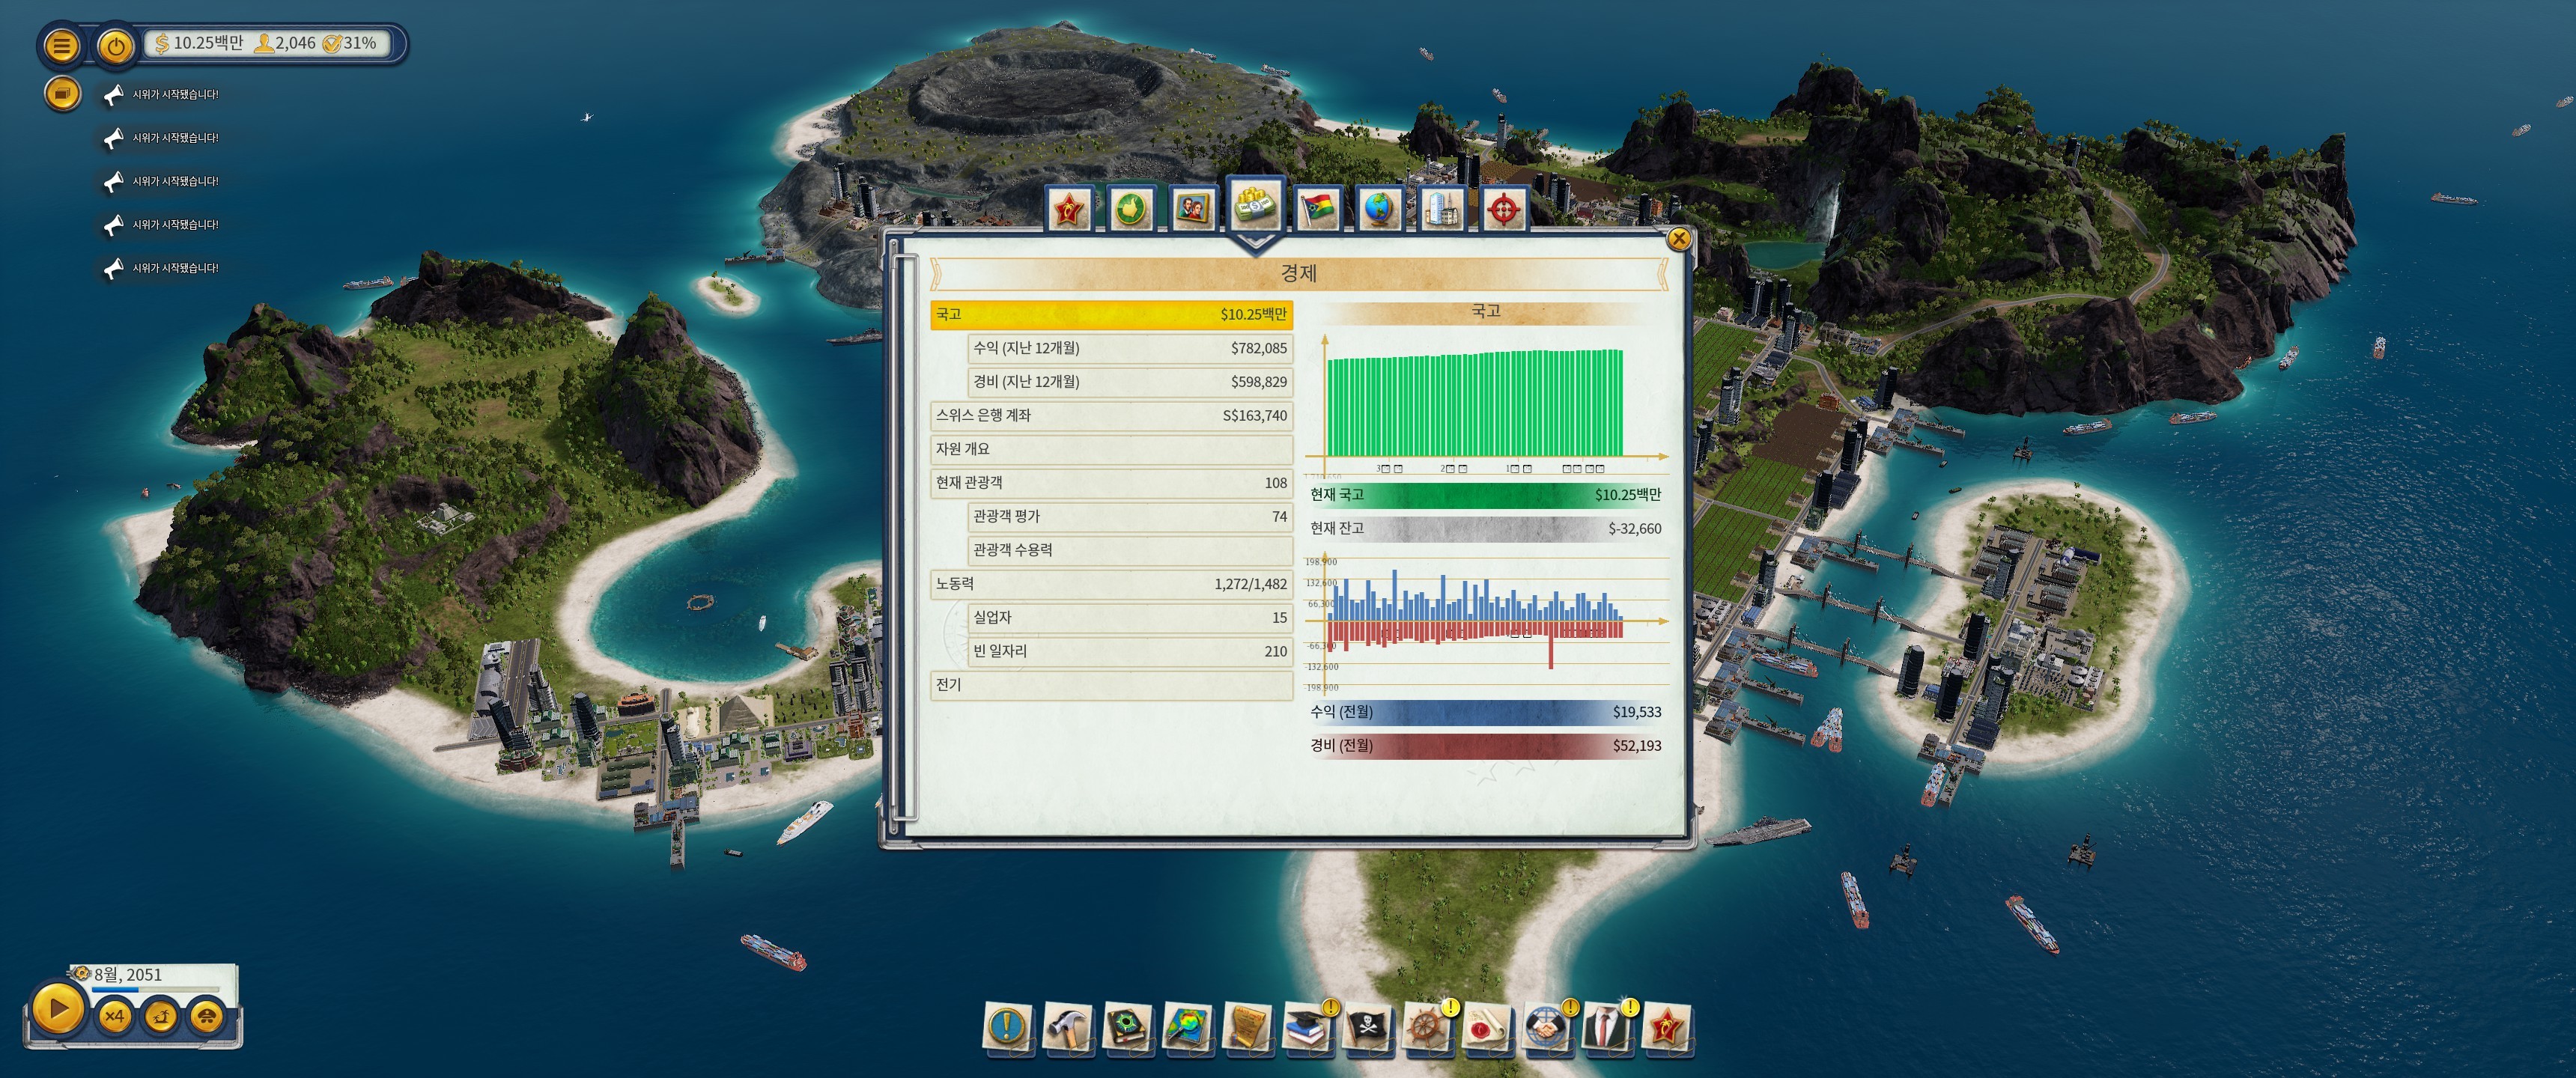Expand the 전기 electricity row

click(x=1110, y=685)
